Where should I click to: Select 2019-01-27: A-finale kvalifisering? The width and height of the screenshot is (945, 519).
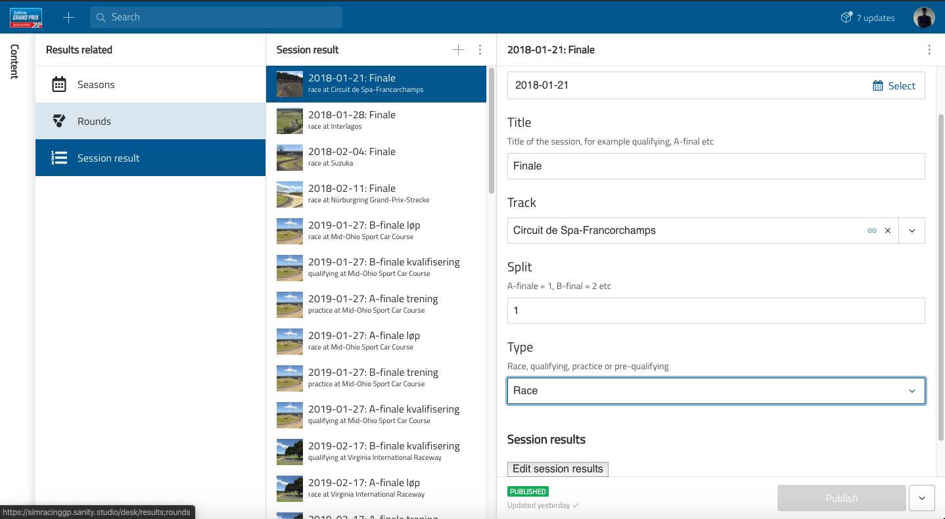376,415
